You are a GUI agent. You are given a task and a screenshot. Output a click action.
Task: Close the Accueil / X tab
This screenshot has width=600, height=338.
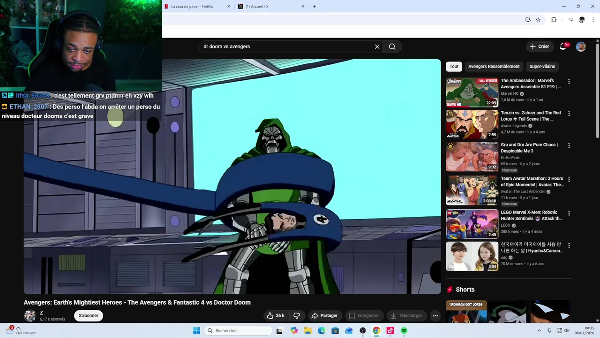[303, 6]
